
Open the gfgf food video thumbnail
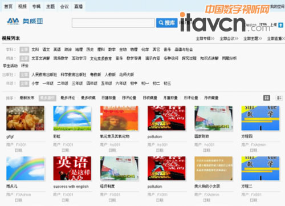pyautogui.click(x=25, y=118)
